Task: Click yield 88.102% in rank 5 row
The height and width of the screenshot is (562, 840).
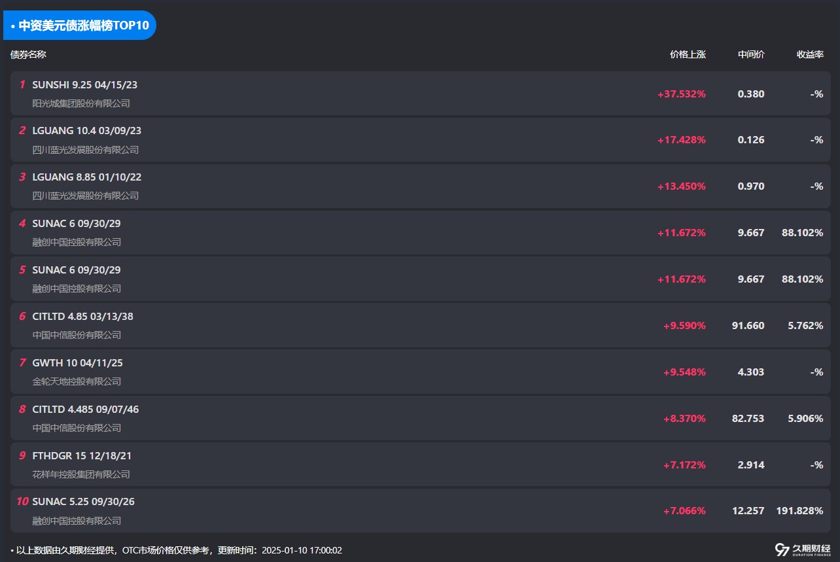Action: 803,279
